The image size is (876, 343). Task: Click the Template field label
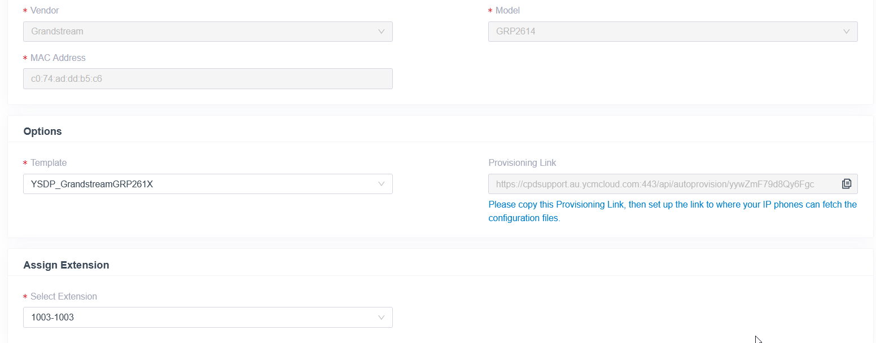pos(49,163)
